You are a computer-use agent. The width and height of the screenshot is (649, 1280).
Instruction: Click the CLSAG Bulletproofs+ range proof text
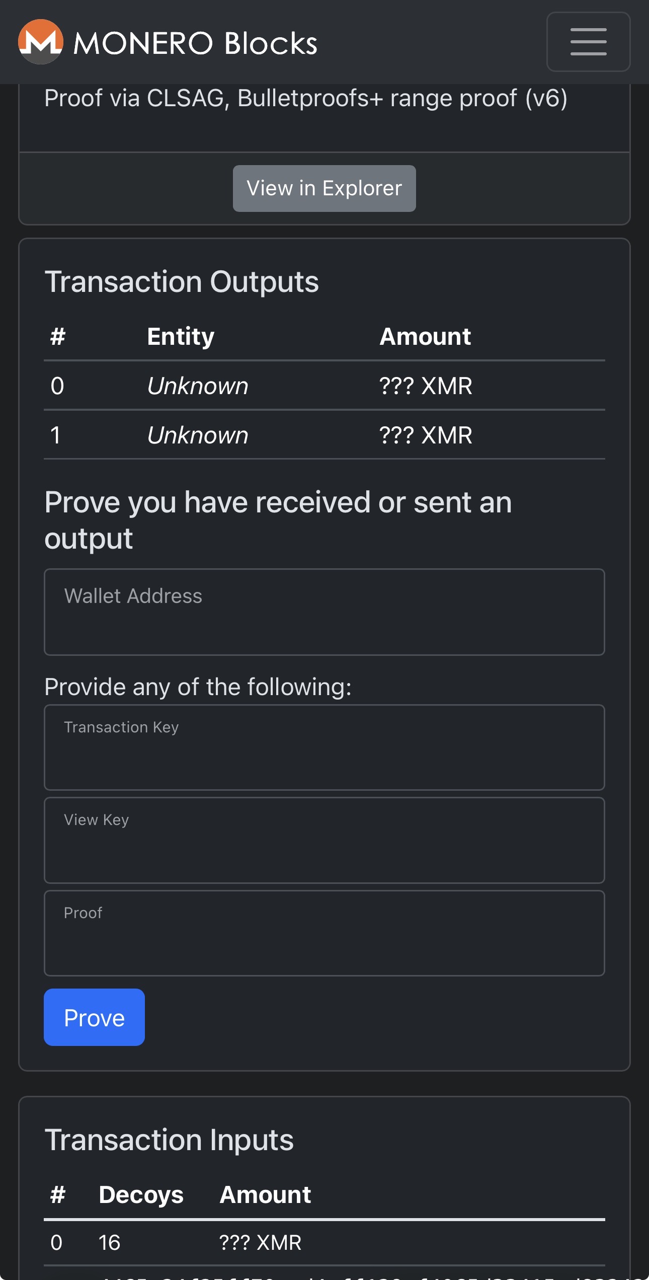click(306, 98)
